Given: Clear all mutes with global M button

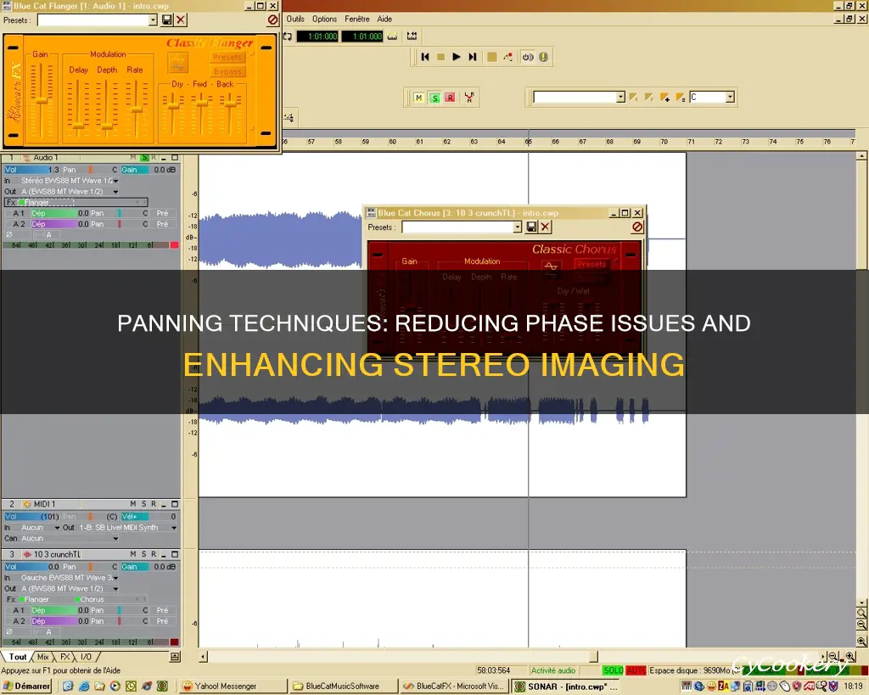Looking at the screenshot, I should click(x=419, y=98).
